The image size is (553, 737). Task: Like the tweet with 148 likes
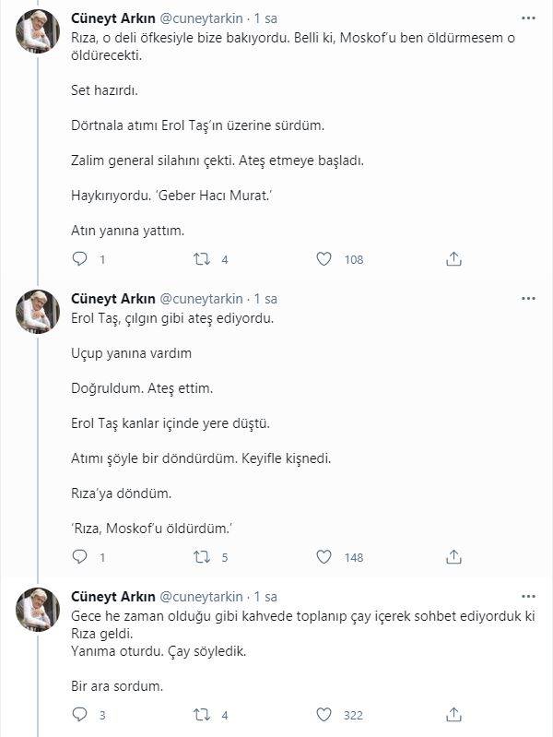tap(324, 557)
